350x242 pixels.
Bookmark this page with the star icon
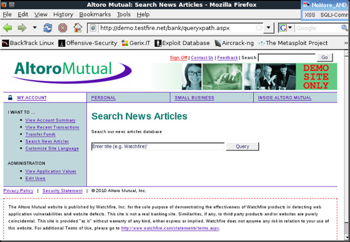pyautogui.click(x=259, y=28)
